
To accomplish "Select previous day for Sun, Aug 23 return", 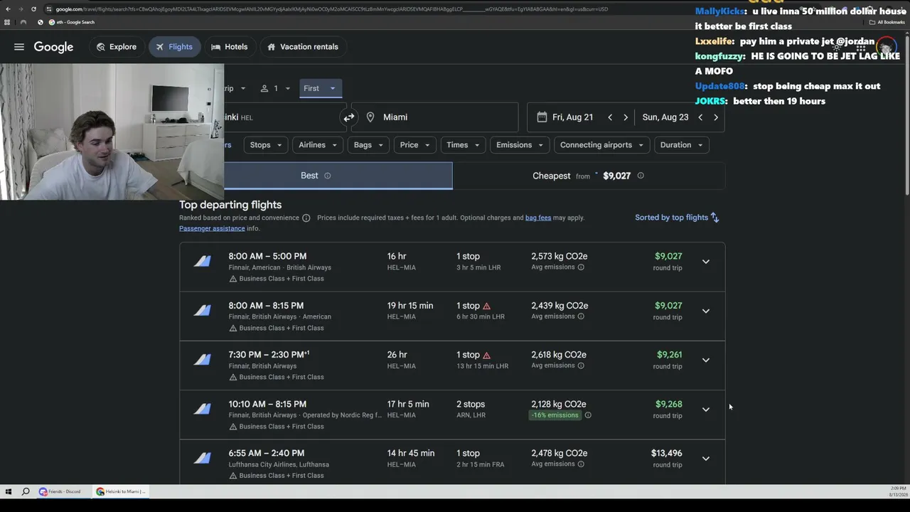I will click(700, 117).
